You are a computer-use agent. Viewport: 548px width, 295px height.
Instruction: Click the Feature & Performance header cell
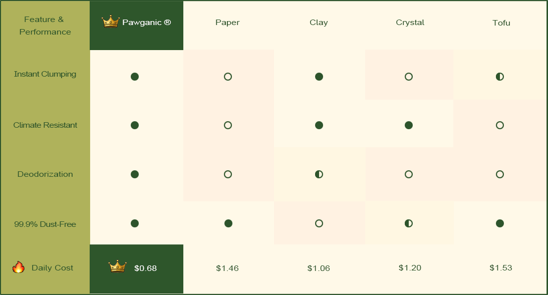point(45,26)
